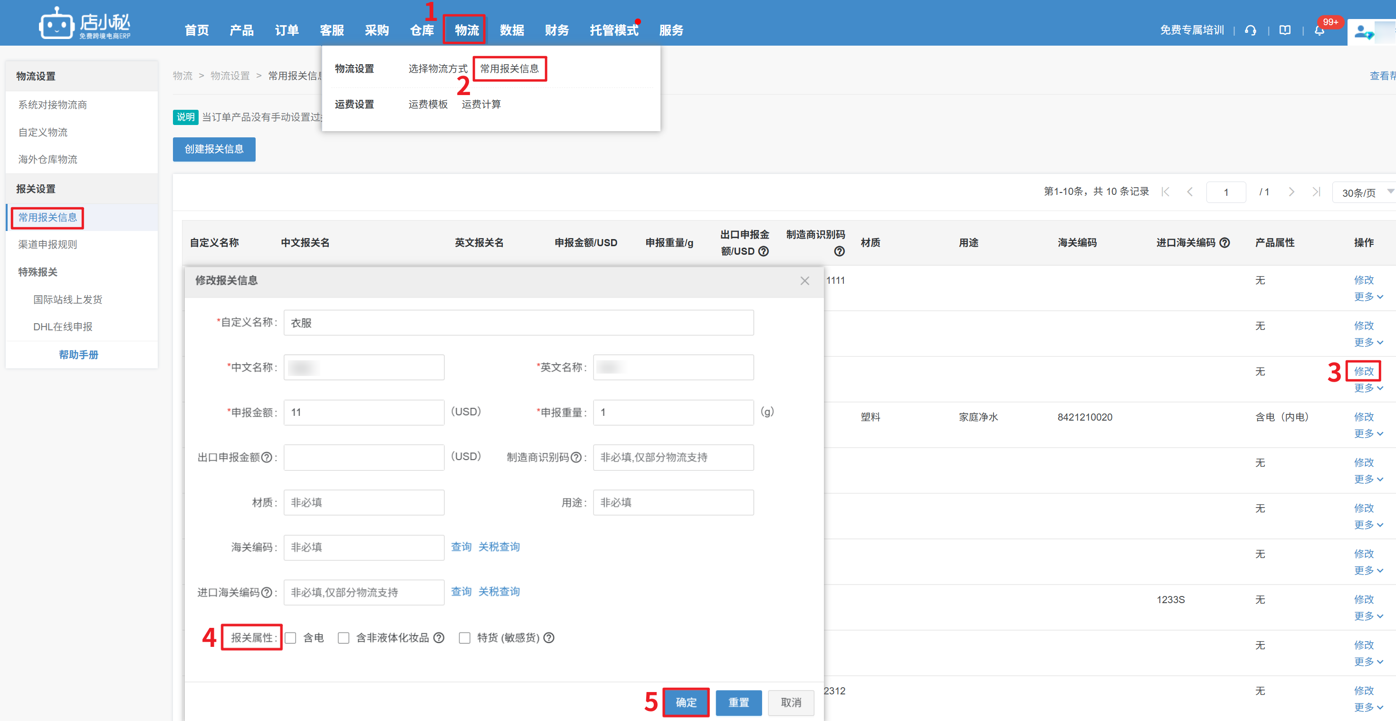Open the 订单 top menu
The height and width of the screenshot is (721, 1396).
point(286,30)
